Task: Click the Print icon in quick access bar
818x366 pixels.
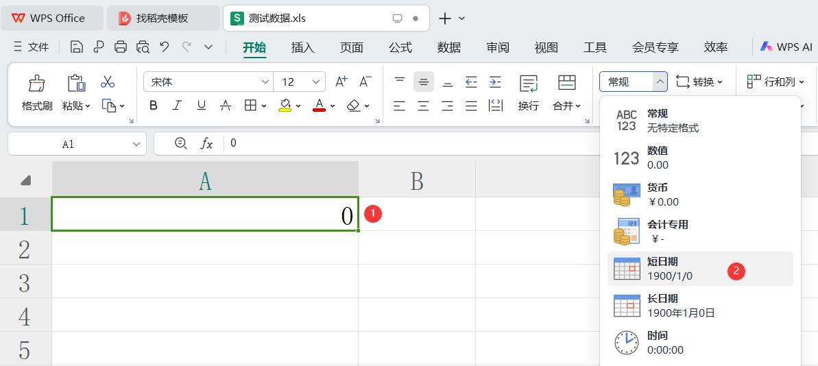Action: 121,47
